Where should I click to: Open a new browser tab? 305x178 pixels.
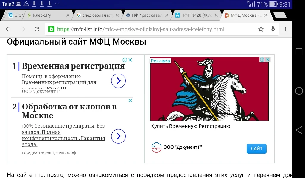280,15
